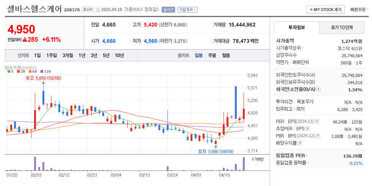Click the MY STOCK 추가 button
The height and width of the screenshot is (186, 372).
tap(326, 10)
